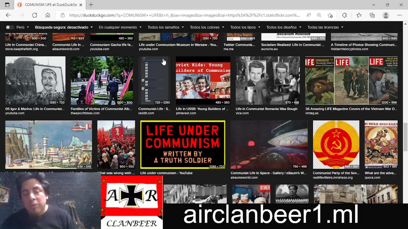Add this page to favorites

pos(330,15)
